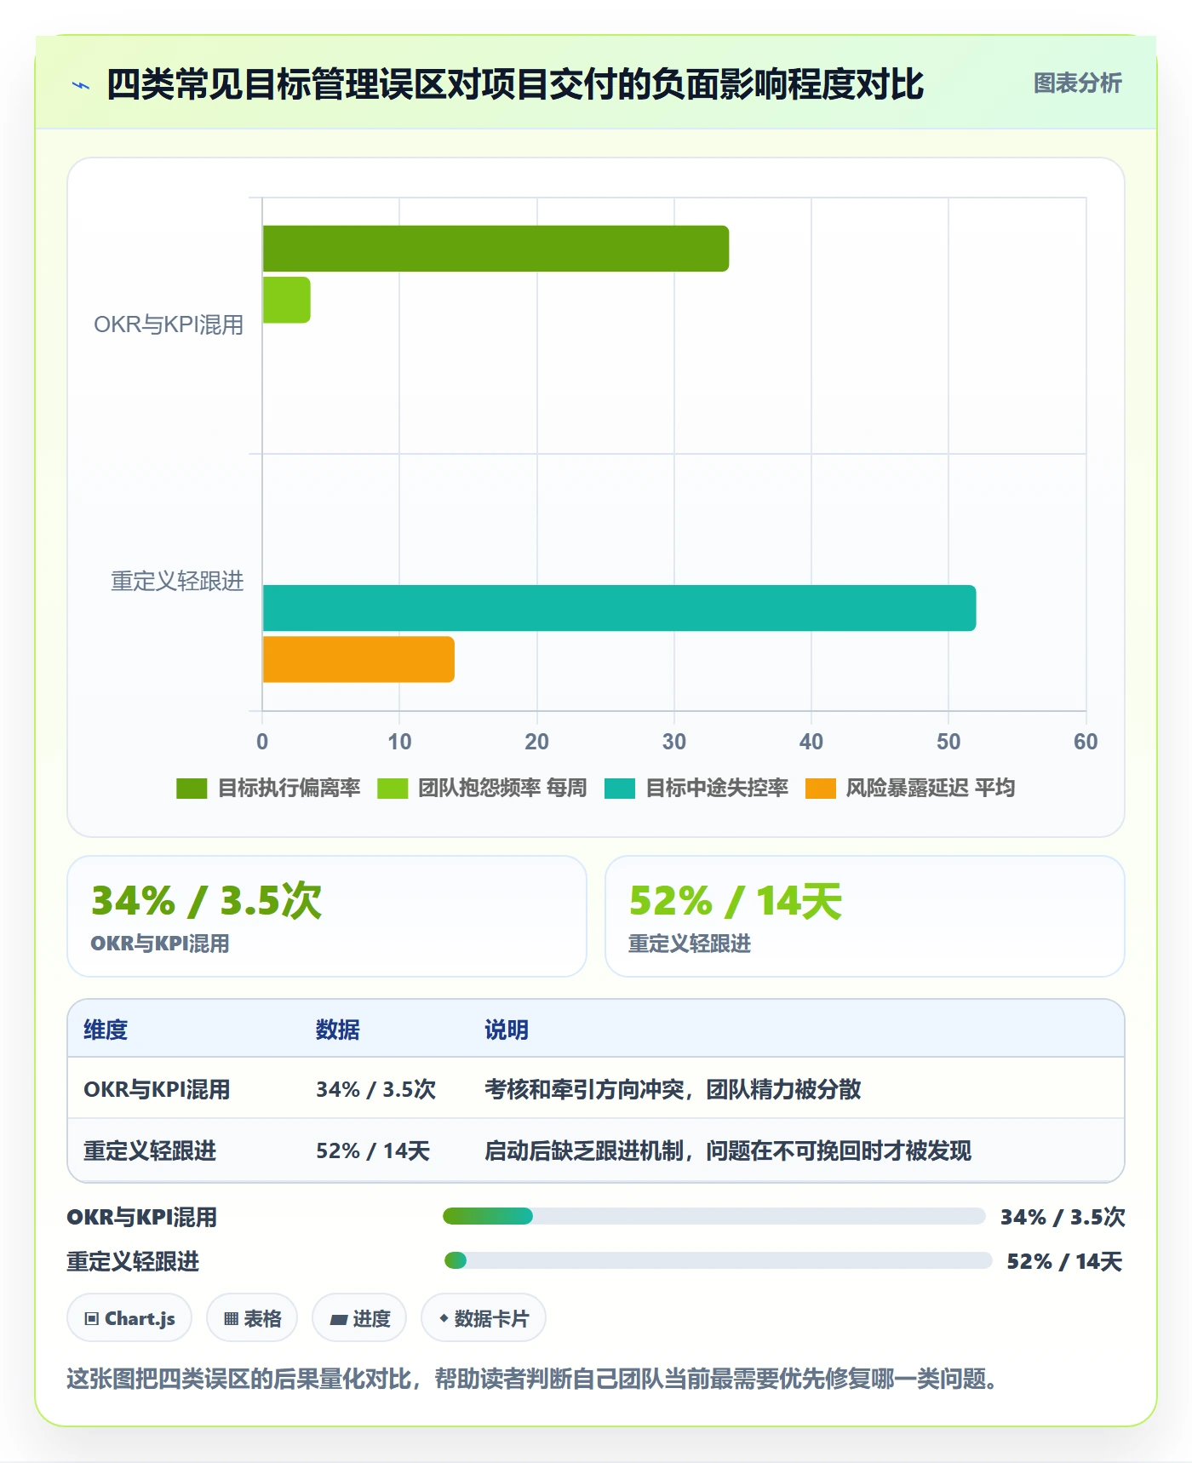The height and width of the screenshot is (1463, 1192).
Task: Click the teal bar reaching 52
Action: click(x=619, y=608)
